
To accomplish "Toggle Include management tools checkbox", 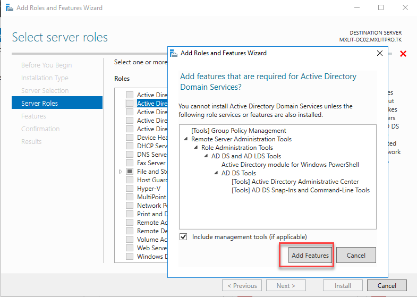I will point(184,237).
